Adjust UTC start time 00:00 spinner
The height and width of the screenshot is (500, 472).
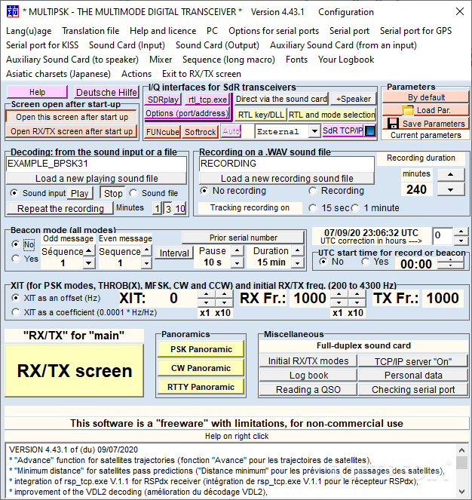pyautogui.click(x=450, y=264)
